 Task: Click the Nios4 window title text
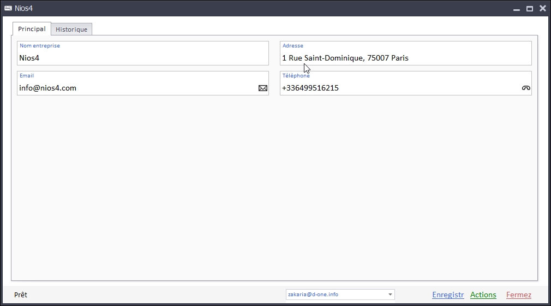pyautogui.click(x=24, y=8)
